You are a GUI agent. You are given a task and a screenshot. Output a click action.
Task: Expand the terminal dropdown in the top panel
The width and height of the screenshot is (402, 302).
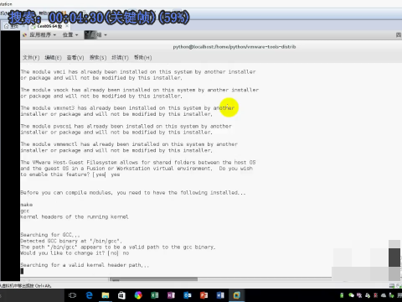point(95,35)
